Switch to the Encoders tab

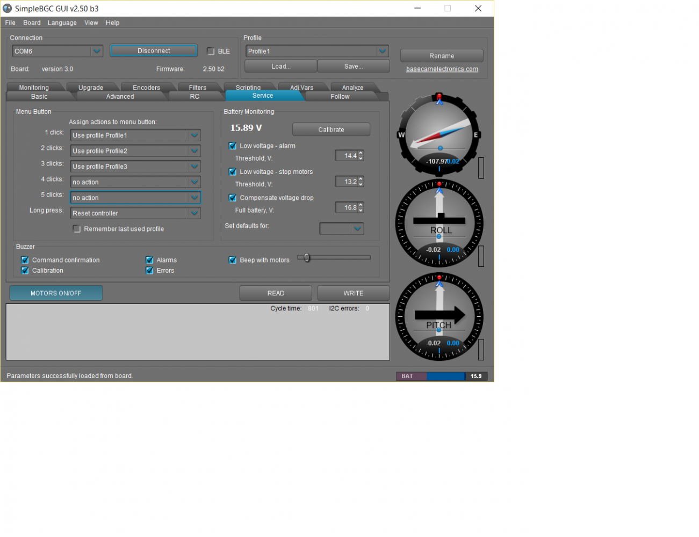pyautogui.click(x=146, y=88)
